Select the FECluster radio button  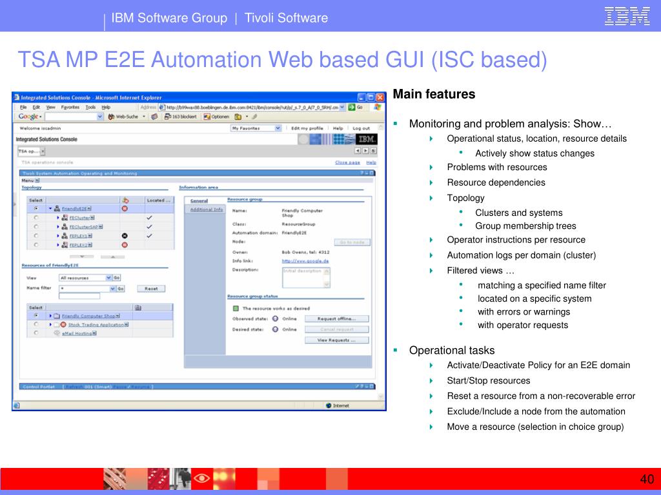36,218
